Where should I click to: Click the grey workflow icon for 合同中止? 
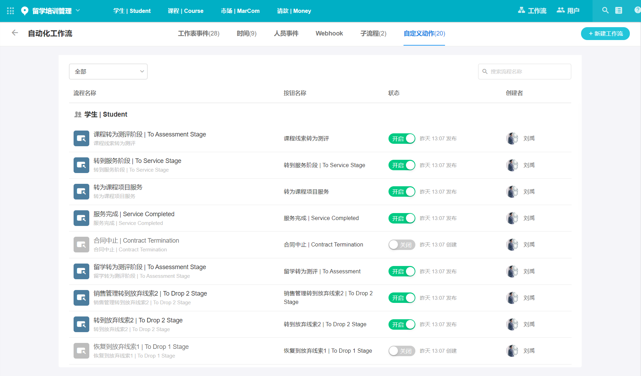pyautogui.click(x=81, y=245)
